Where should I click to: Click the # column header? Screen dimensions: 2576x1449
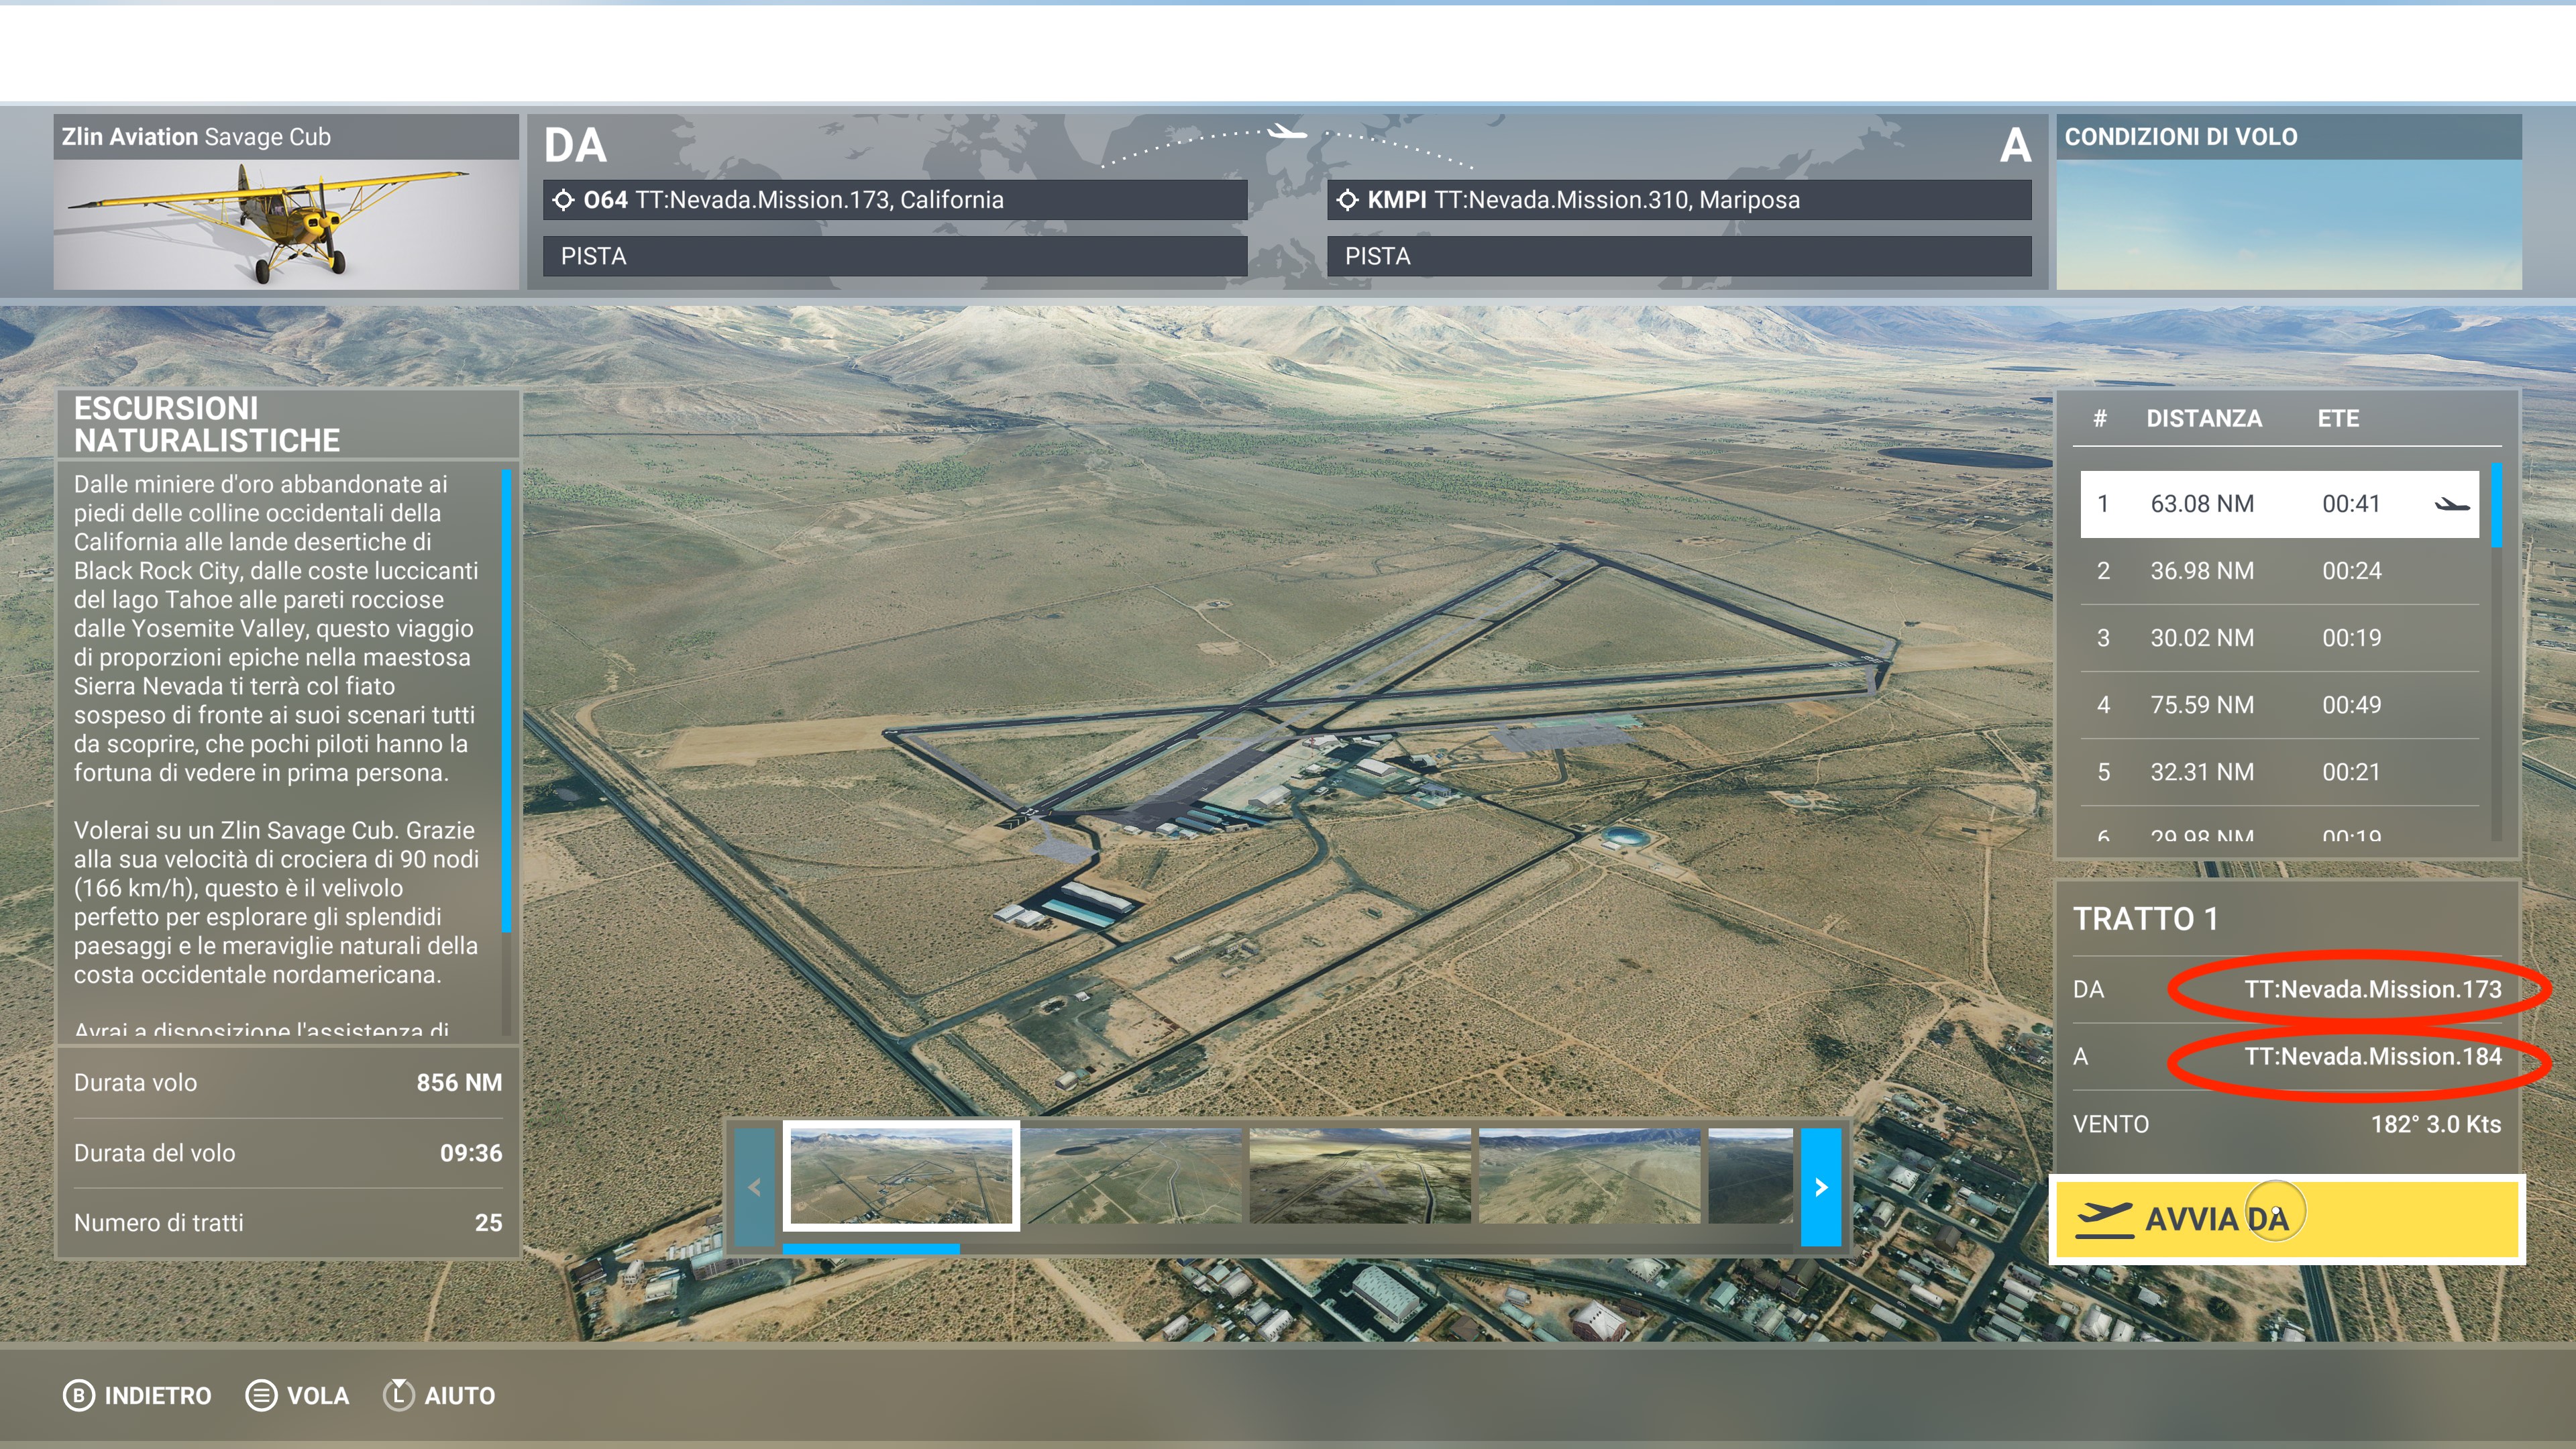click(x=2100, y=418)
